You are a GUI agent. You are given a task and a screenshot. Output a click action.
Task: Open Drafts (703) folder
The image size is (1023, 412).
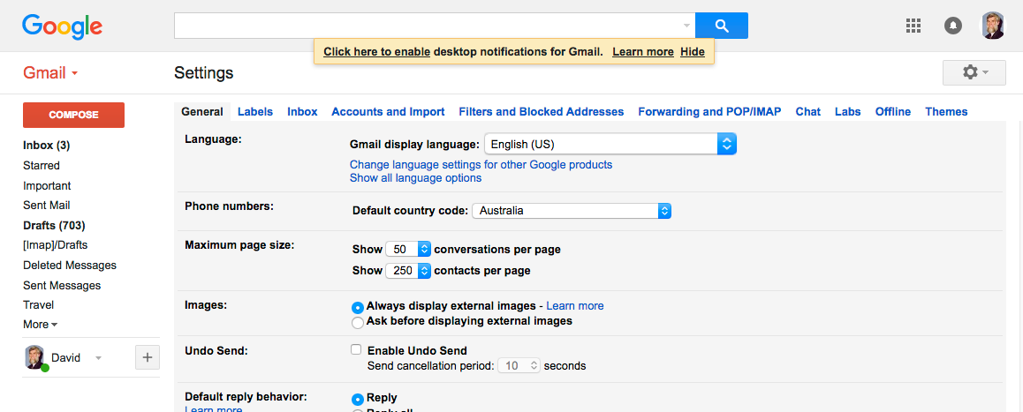[54, 226]
